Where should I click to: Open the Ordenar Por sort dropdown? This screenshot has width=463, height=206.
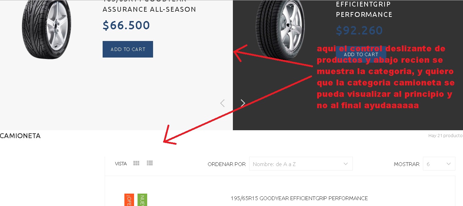pyautogui.click(x=301, y=164)
